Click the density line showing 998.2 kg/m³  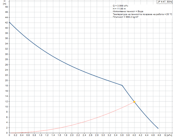click(125, 17)
